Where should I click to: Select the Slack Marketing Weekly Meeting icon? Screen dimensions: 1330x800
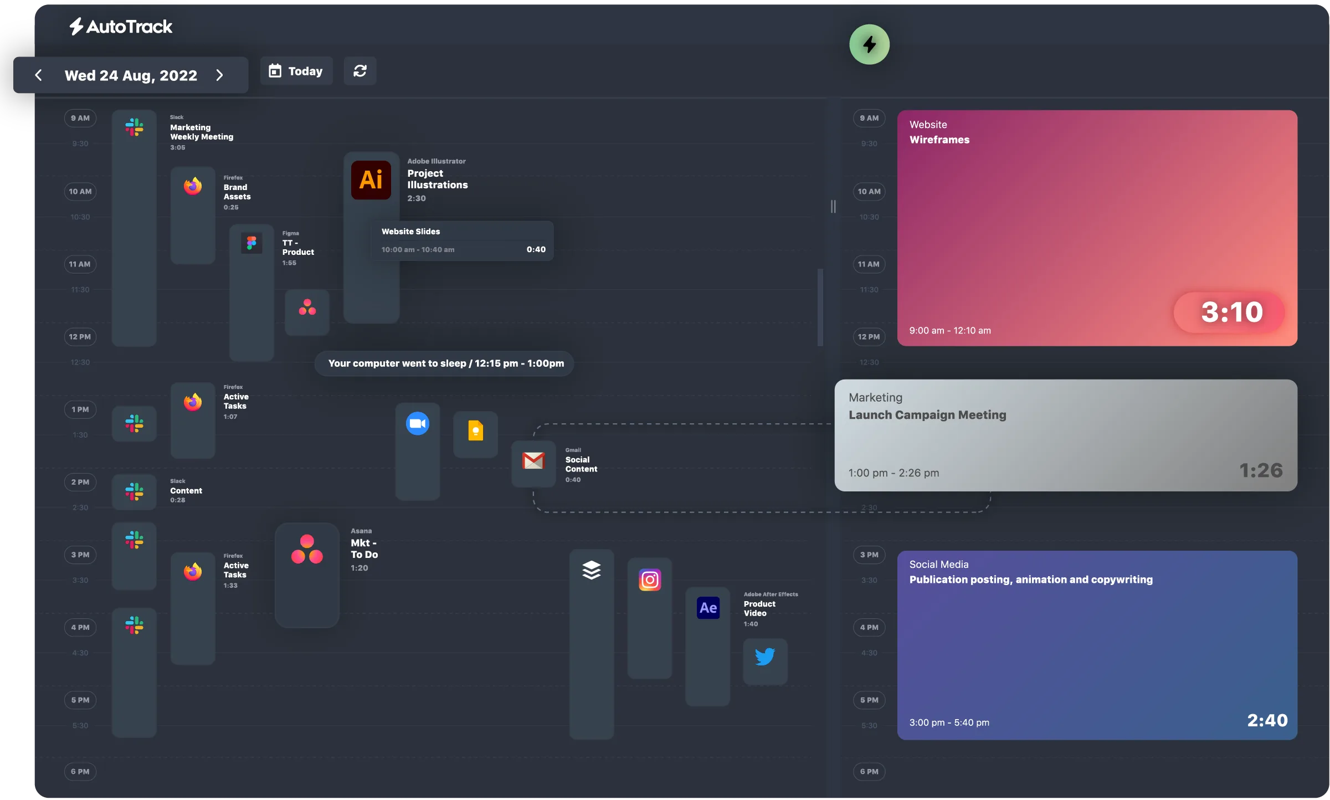(134, 127)
